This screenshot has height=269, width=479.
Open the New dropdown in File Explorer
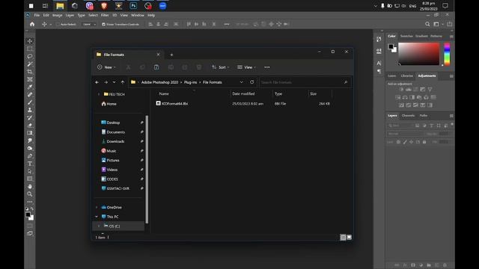point(106,67)
